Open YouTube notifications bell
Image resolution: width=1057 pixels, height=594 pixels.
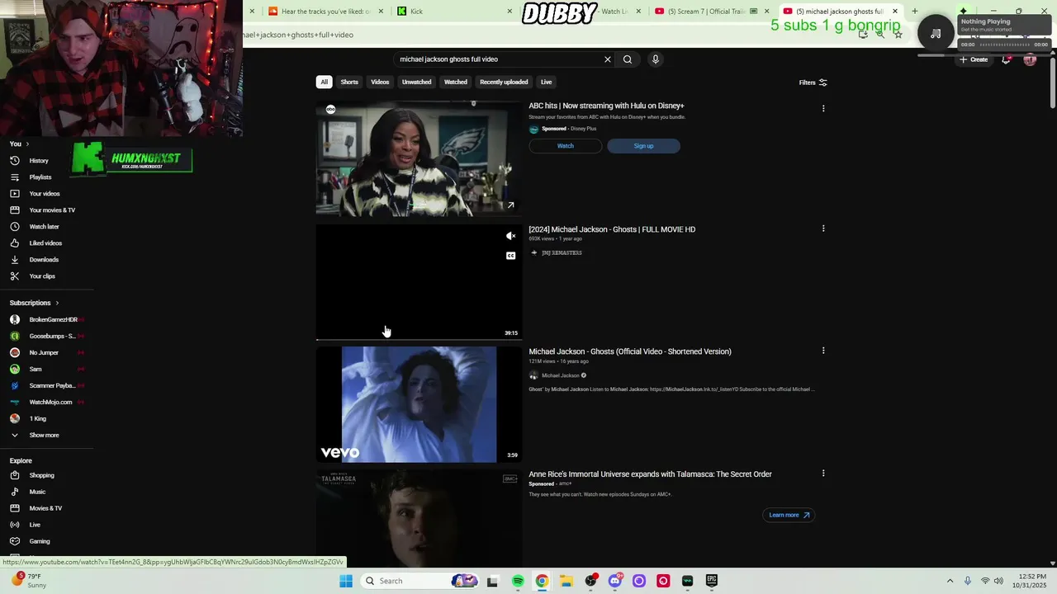[1006, 59]
